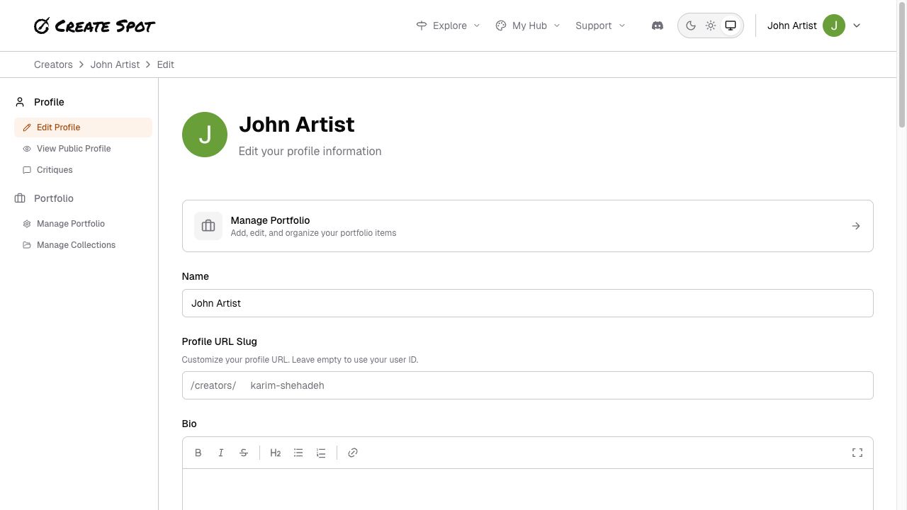Open Critiques from the sidebar
907x510 pixels.
(x=55, y=170)
